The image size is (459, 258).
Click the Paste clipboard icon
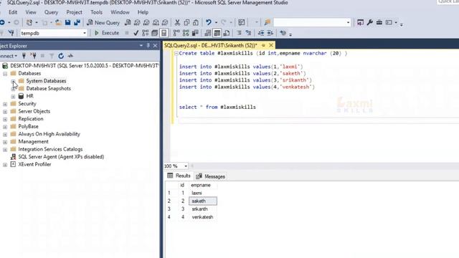[x=196, y=22]
